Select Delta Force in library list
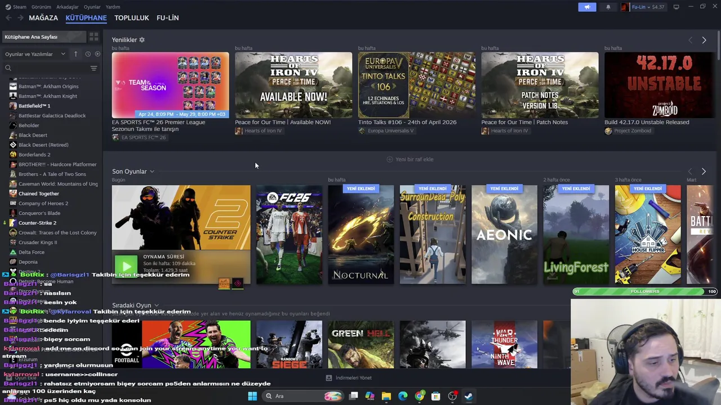The image size is (721, 405). coord(31,252)
